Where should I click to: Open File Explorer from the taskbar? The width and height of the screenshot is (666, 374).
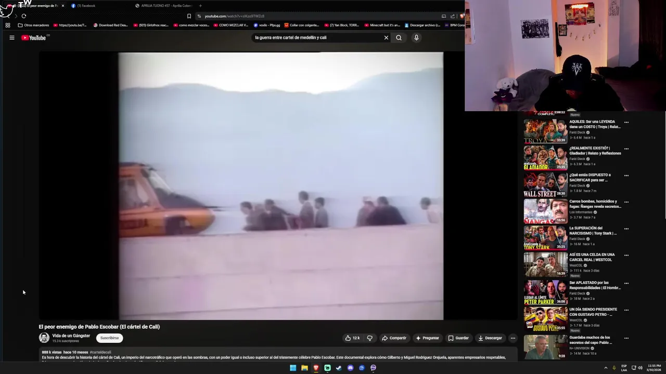[x=304, y=368]
